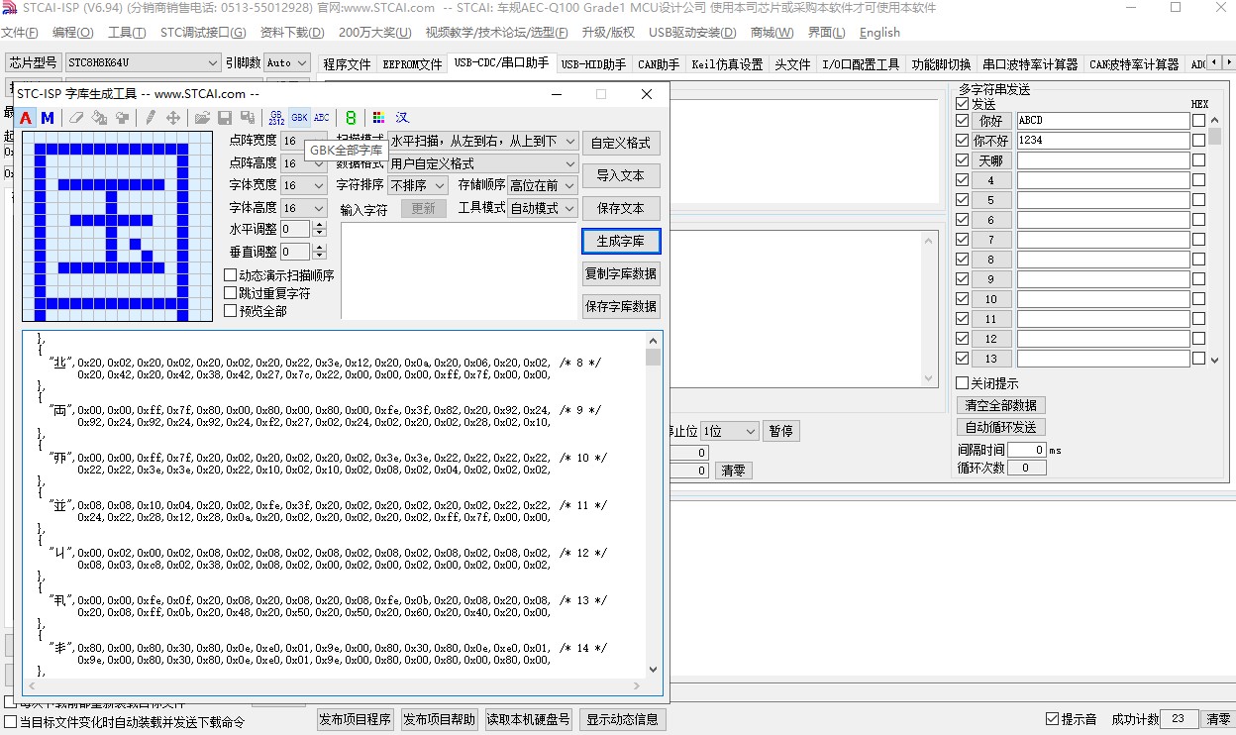This screenshot has height=735, width=1236.
Task: Click the 生成字库 button
Action: (621, 241)
